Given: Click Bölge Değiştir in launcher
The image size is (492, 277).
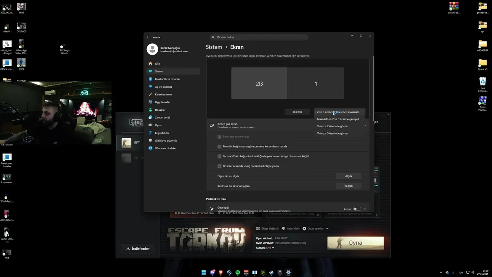Looking at the screenshot, I should tap(268, 229).
